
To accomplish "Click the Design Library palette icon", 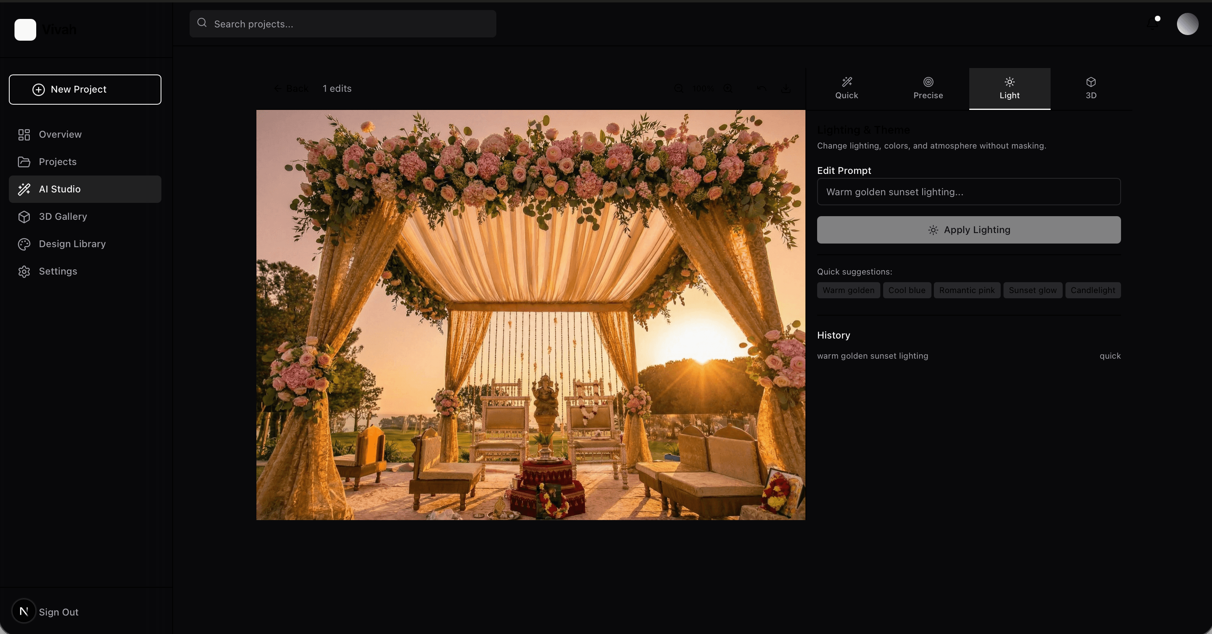I will point(24,244).
